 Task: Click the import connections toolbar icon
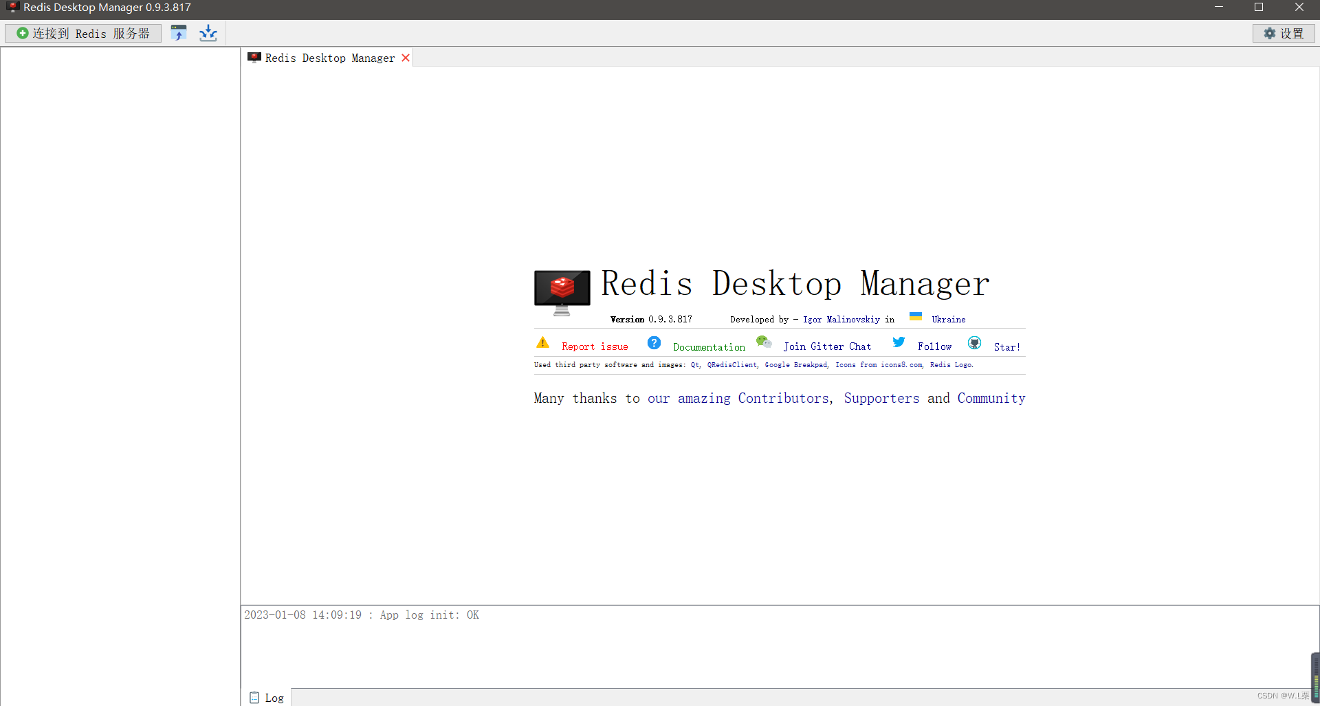point(179,33)
